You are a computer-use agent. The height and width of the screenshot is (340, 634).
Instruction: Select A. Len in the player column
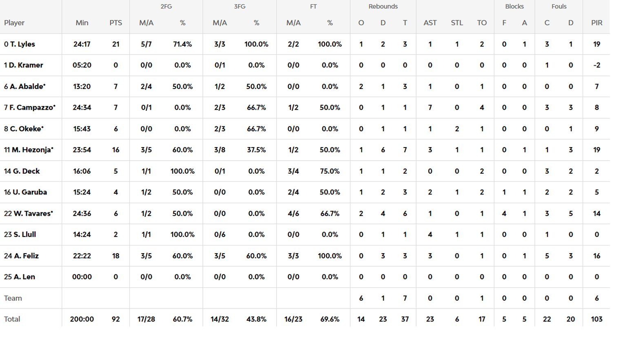click(24, 277)
